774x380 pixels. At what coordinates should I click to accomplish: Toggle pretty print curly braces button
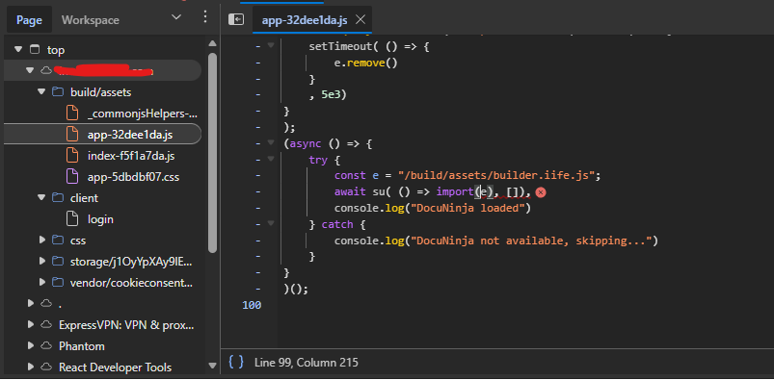[236, 362]
